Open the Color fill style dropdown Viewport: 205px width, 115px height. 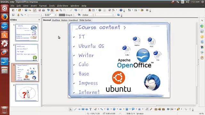click(x=88, y=15)
